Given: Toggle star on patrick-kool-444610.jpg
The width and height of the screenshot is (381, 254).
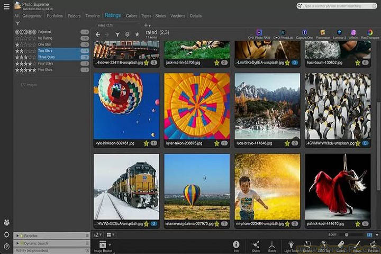Looking at the screenshot, I should [358, 224].
